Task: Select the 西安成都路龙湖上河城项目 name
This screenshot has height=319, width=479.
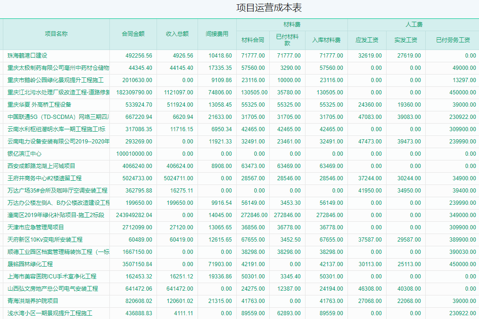Action: (x=41, y=166)
